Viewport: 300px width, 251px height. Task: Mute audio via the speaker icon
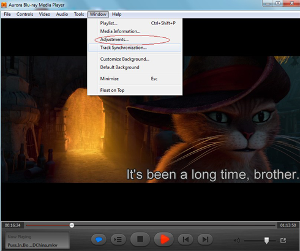pyautogui.click(x=237, y=241)
